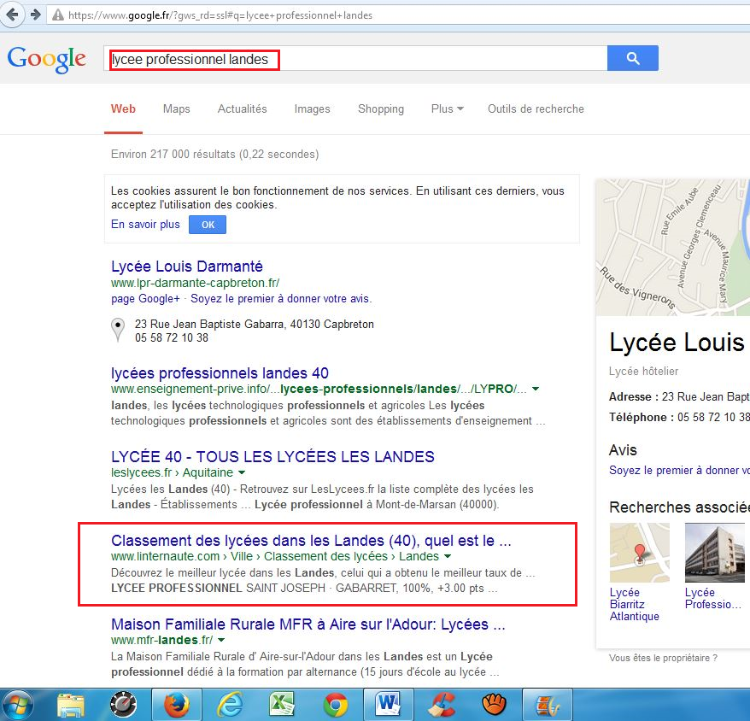
Task: Open dropdown arrow next to linternaute.com Landes
Action: tap(448, 556)
